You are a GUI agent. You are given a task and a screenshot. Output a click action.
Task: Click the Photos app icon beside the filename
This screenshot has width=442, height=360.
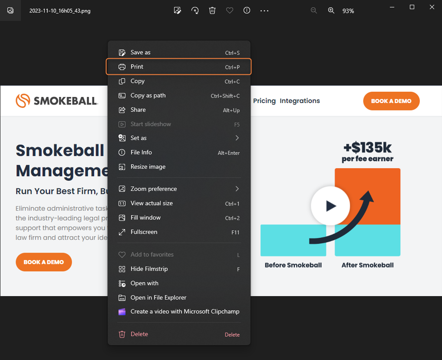10,10
